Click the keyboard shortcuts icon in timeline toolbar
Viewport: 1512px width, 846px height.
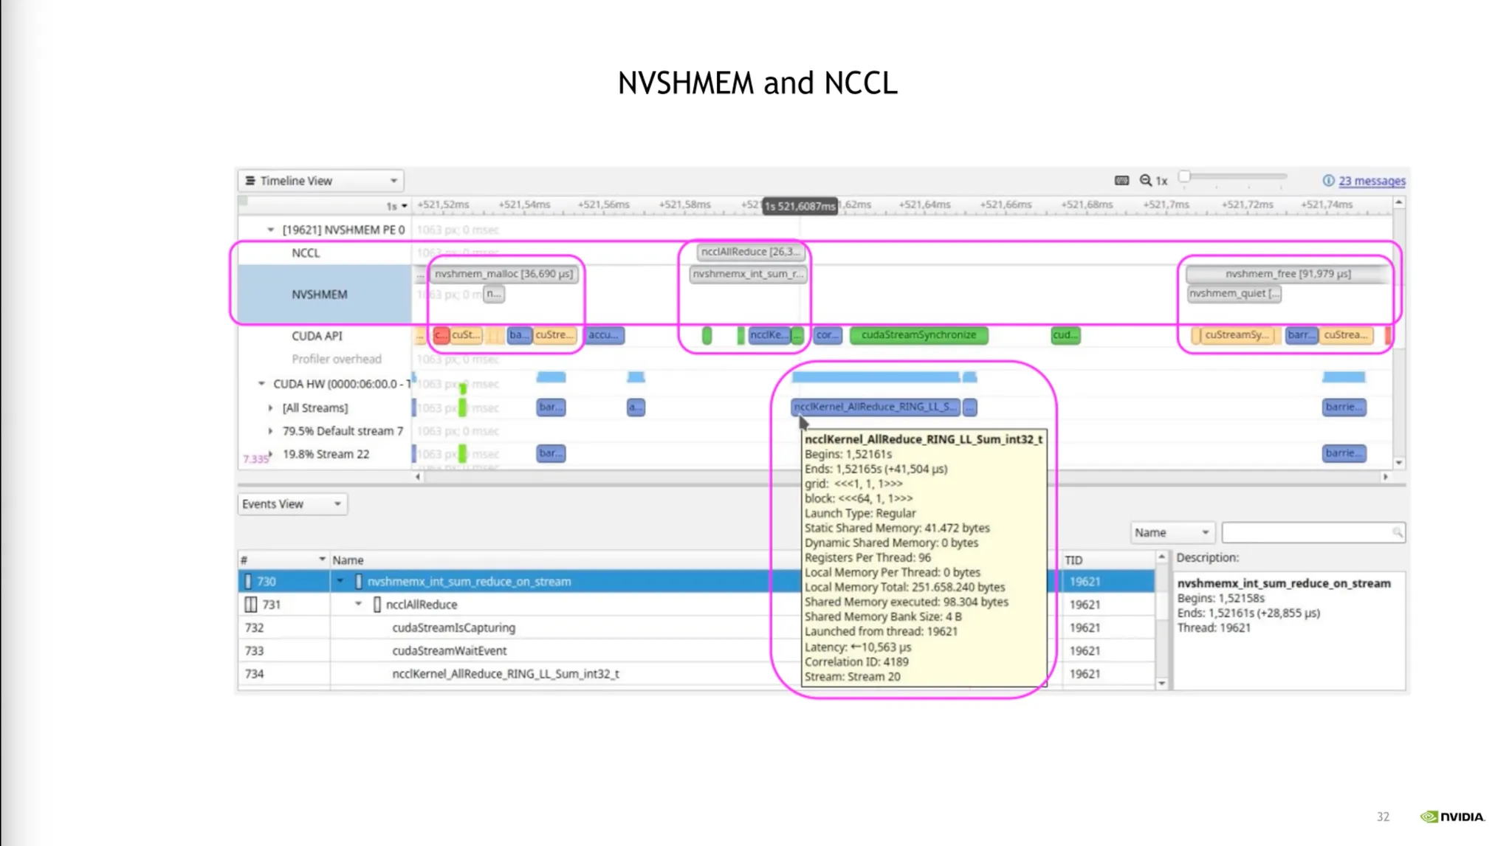coord(1121,180)
